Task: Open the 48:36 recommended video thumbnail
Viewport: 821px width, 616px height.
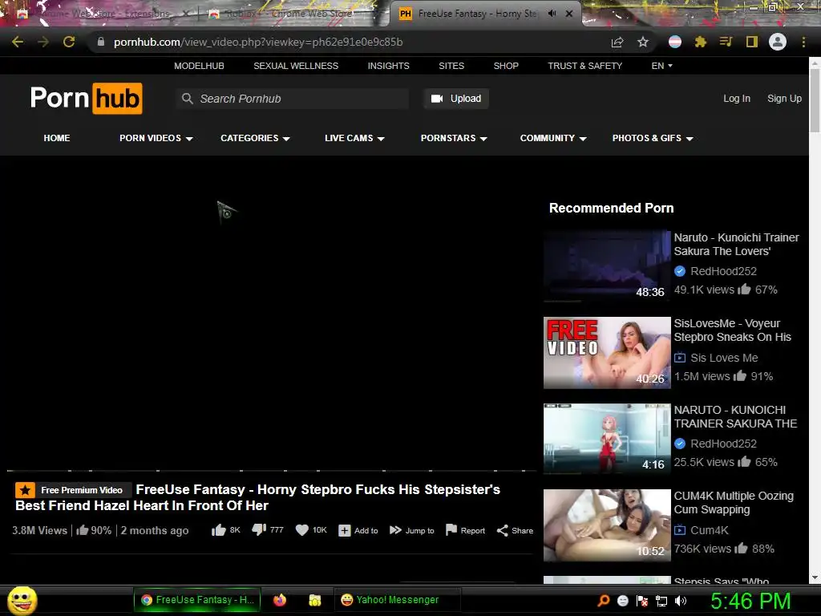Action: coord(607,266)
